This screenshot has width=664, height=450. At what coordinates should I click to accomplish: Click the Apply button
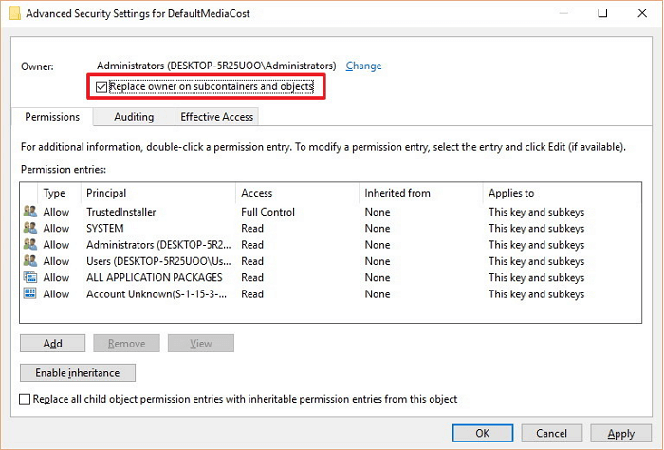tap(620, 433)
